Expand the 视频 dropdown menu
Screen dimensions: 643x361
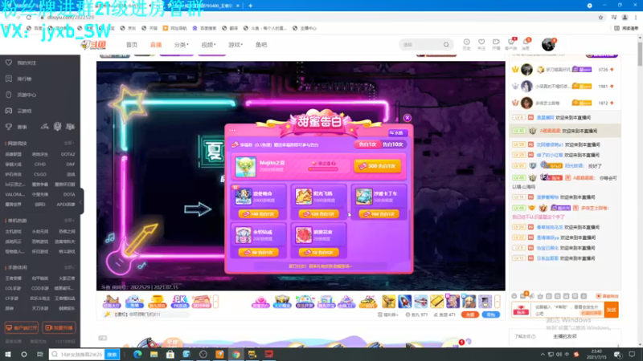coord(208,45)
